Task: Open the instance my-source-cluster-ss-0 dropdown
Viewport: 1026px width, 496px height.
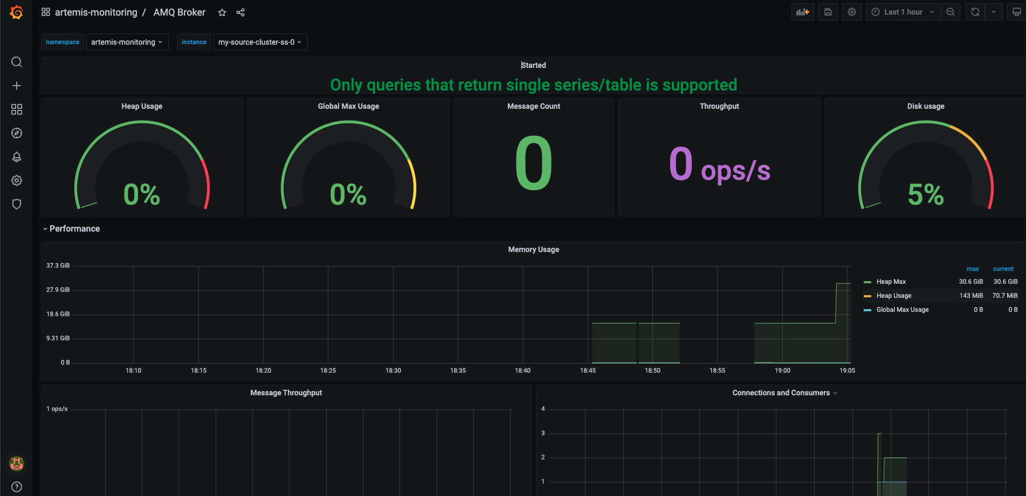Action: point(260,42)
